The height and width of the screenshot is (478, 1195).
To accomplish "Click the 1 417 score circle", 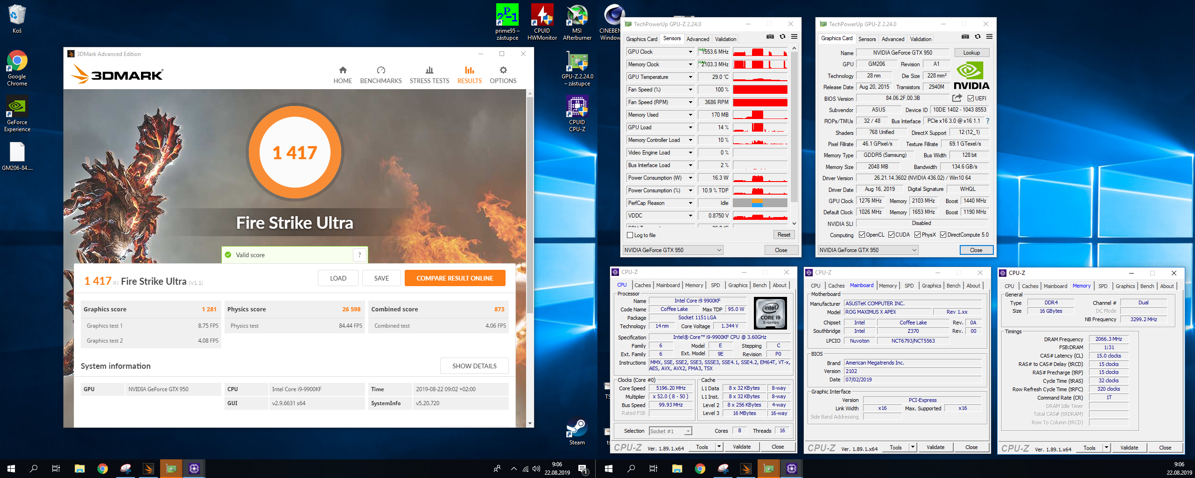I will click(295, 153).
